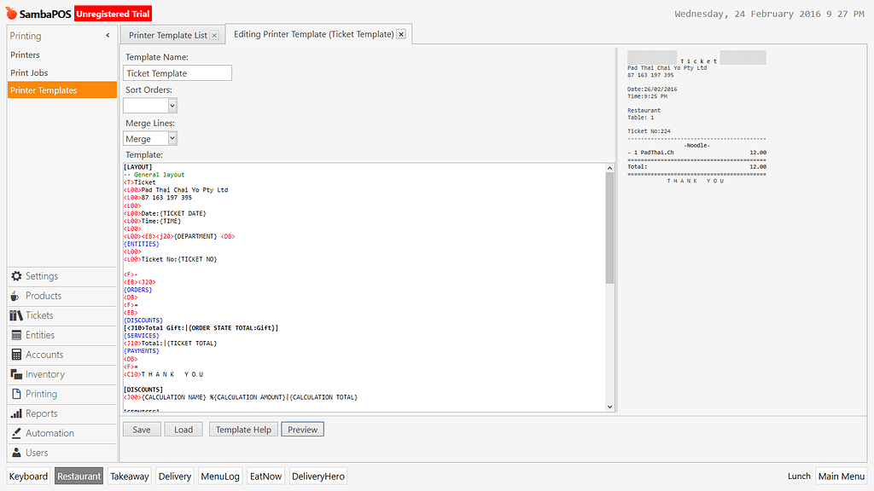The width and height of the screenshot is (874, 491).
Task: Click the Inventory boxes icon
Action: click(17, 374)
